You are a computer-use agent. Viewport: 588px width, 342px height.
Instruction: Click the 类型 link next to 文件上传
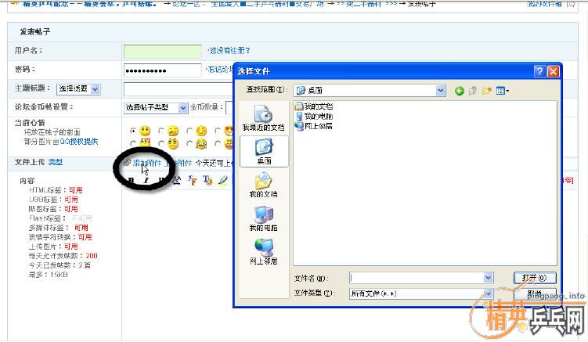point(56,162)
